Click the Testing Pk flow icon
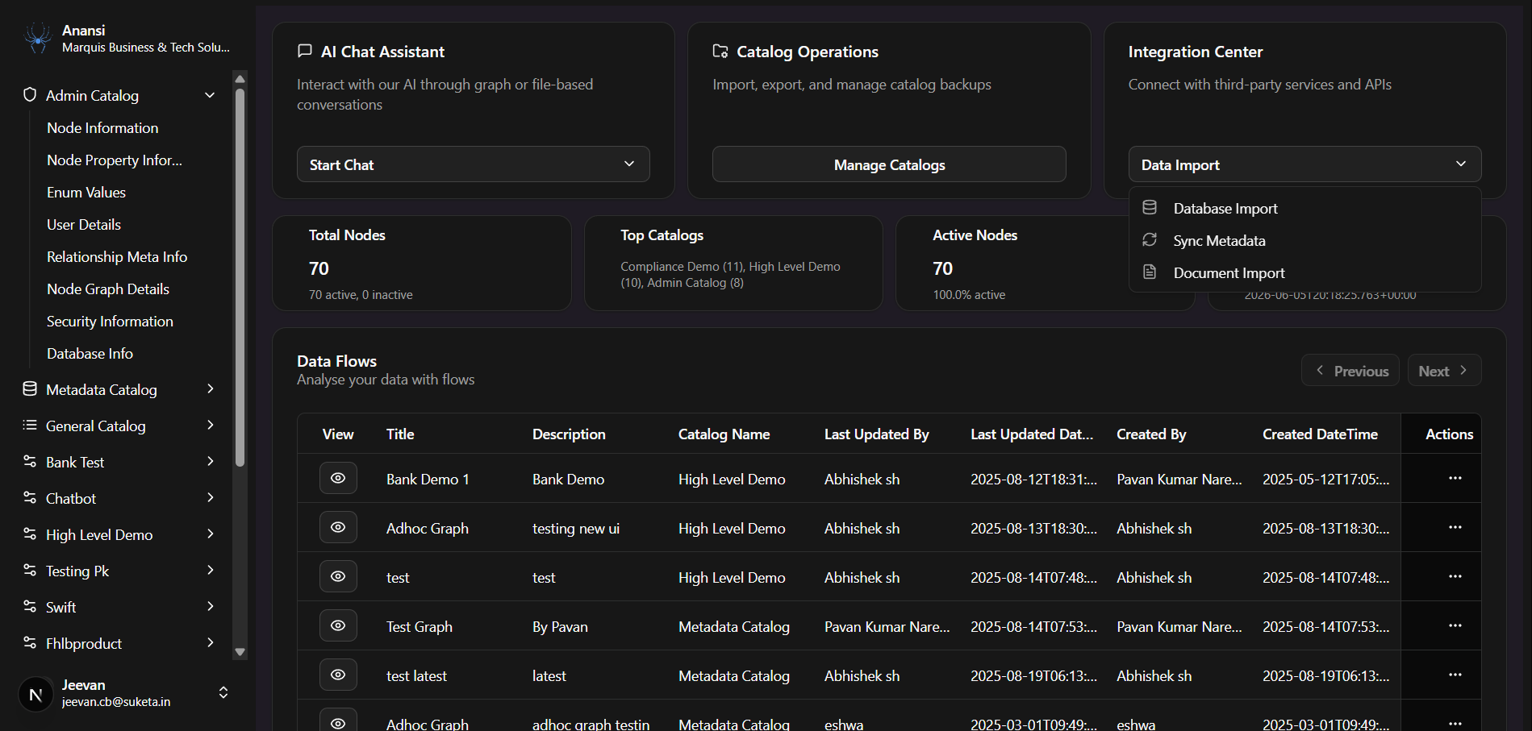Screen dimensions: 1532x731 tap(30, 571)
